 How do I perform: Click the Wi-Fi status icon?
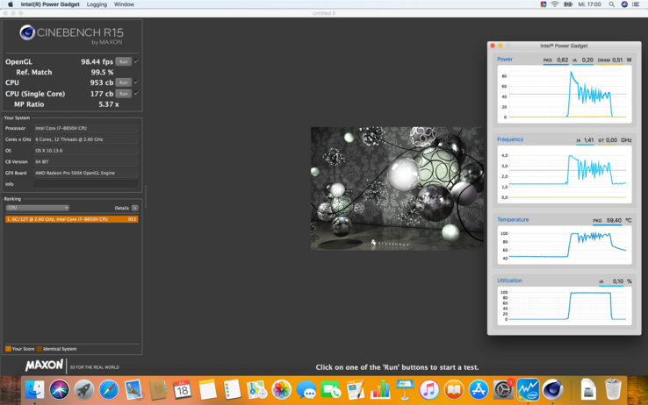(x=555, y=4)
